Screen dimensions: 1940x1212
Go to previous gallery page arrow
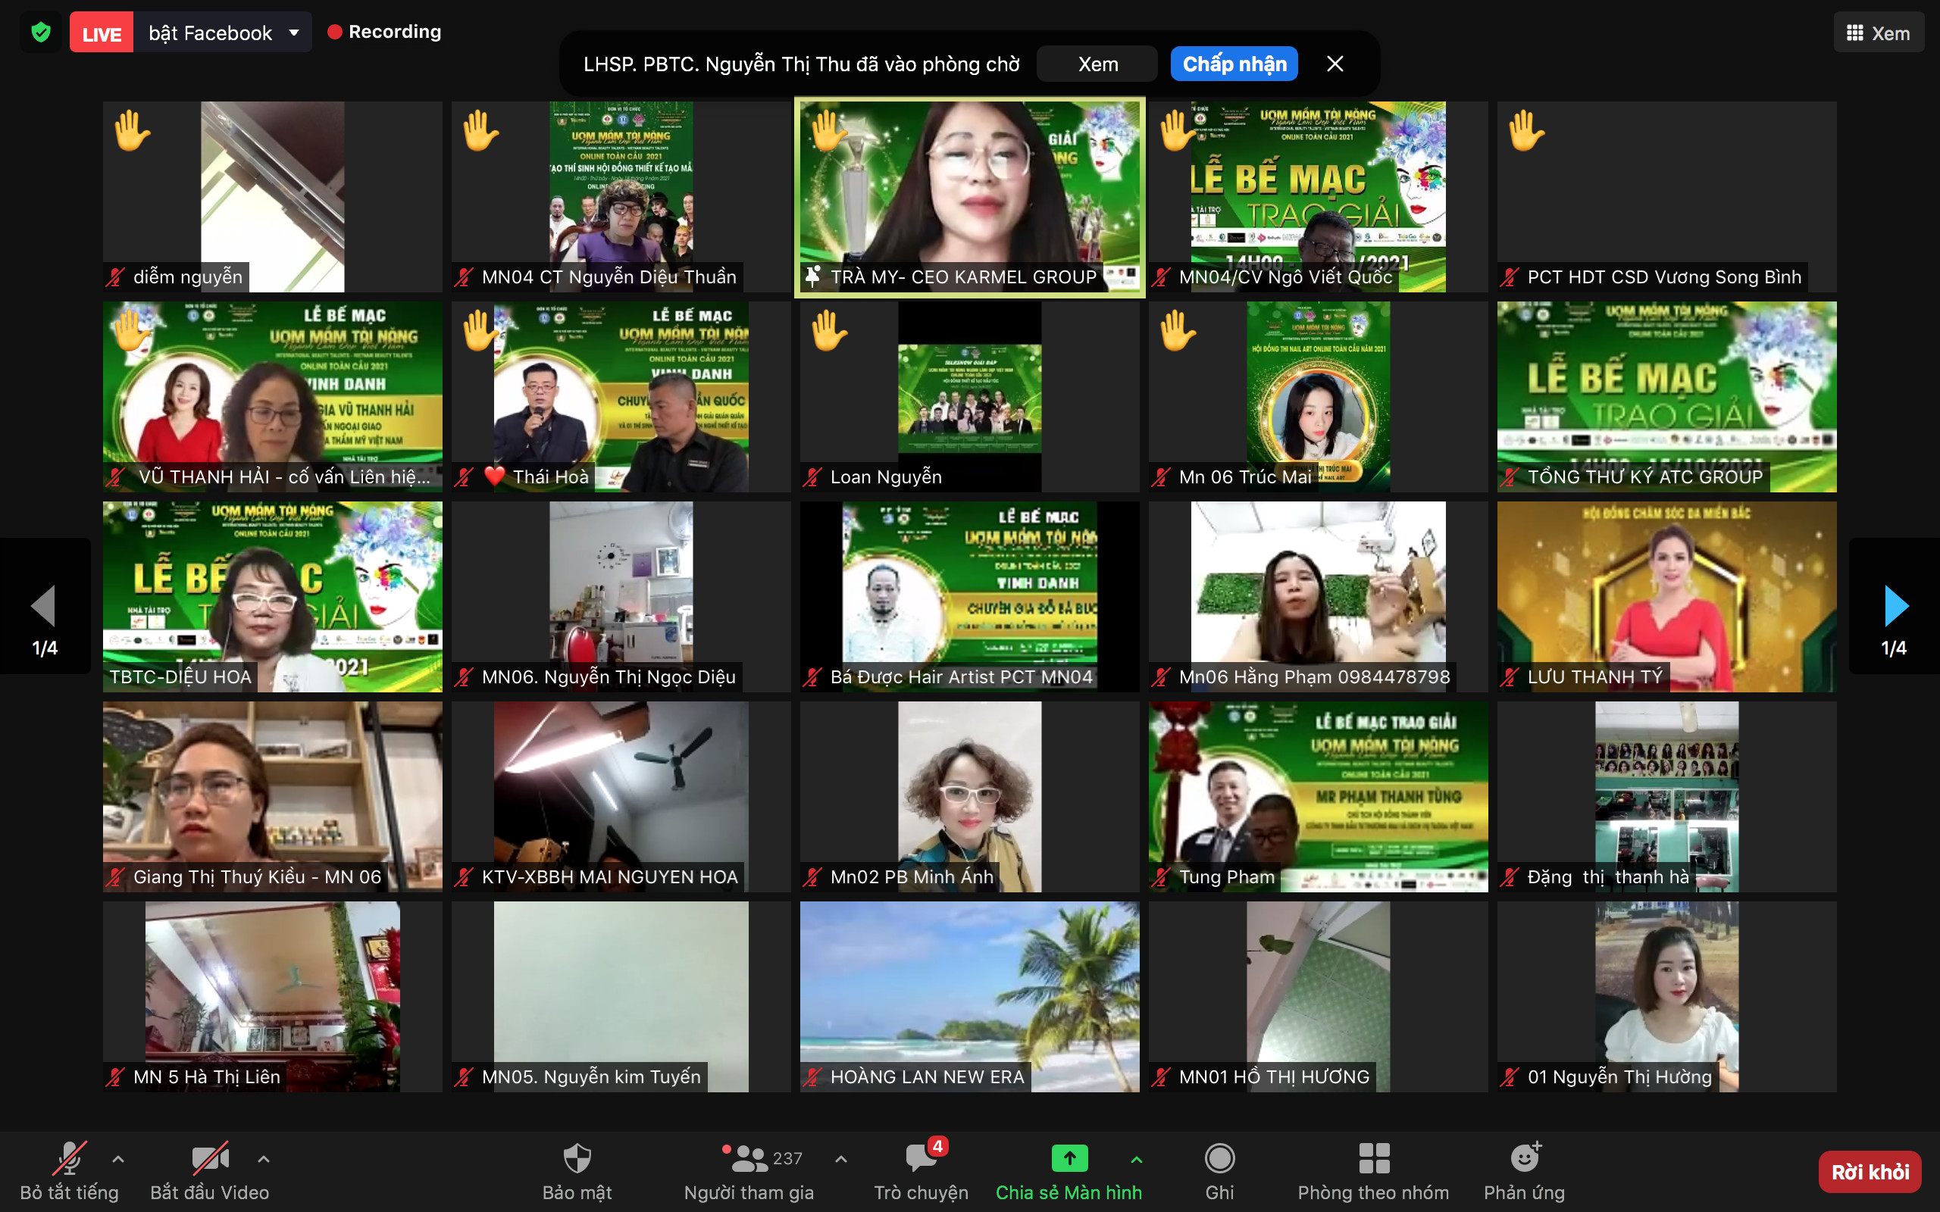tap(44, 606)
